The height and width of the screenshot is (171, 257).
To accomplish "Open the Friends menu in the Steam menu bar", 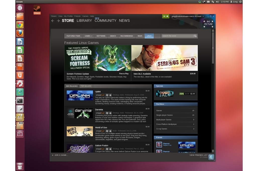I will [77, 16].
